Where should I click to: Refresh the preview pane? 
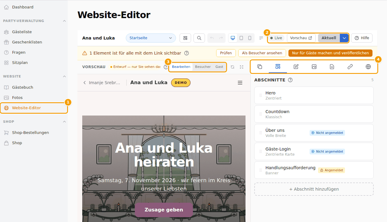pyautogui.click(x=233, y=67)
